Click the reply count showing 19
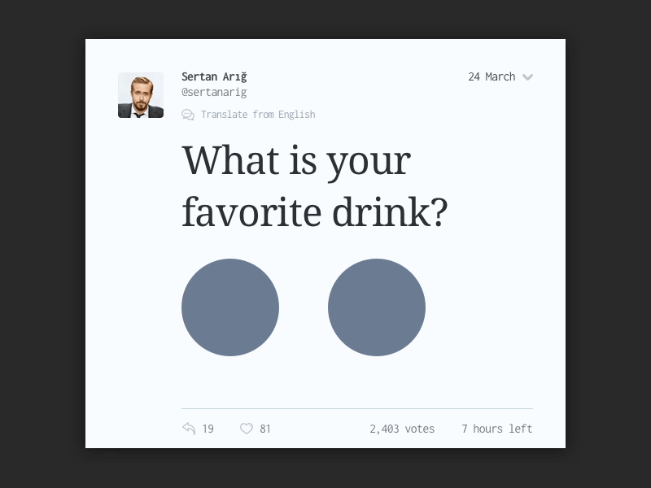Screen dimensions: 651x488 pos(208,428)
